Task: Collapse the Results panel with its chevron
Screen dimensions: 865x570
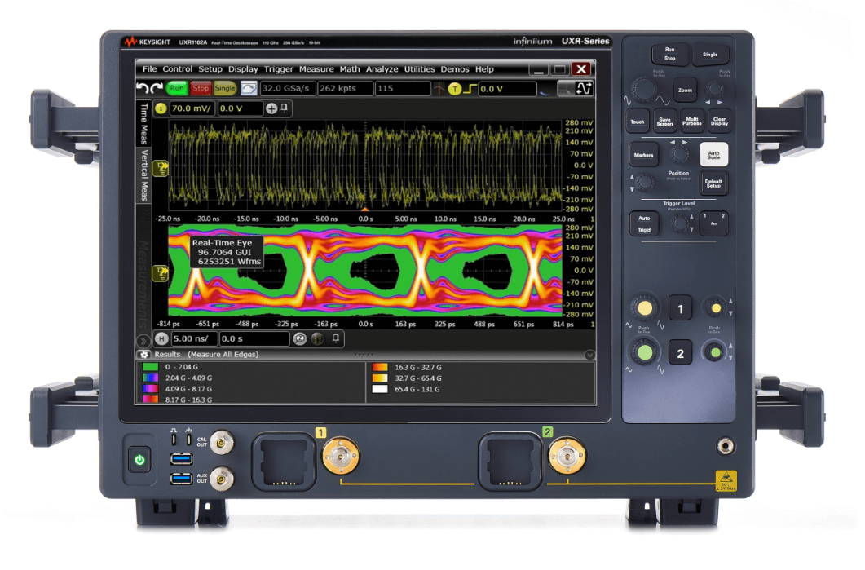Action: [x=589, y=354]
